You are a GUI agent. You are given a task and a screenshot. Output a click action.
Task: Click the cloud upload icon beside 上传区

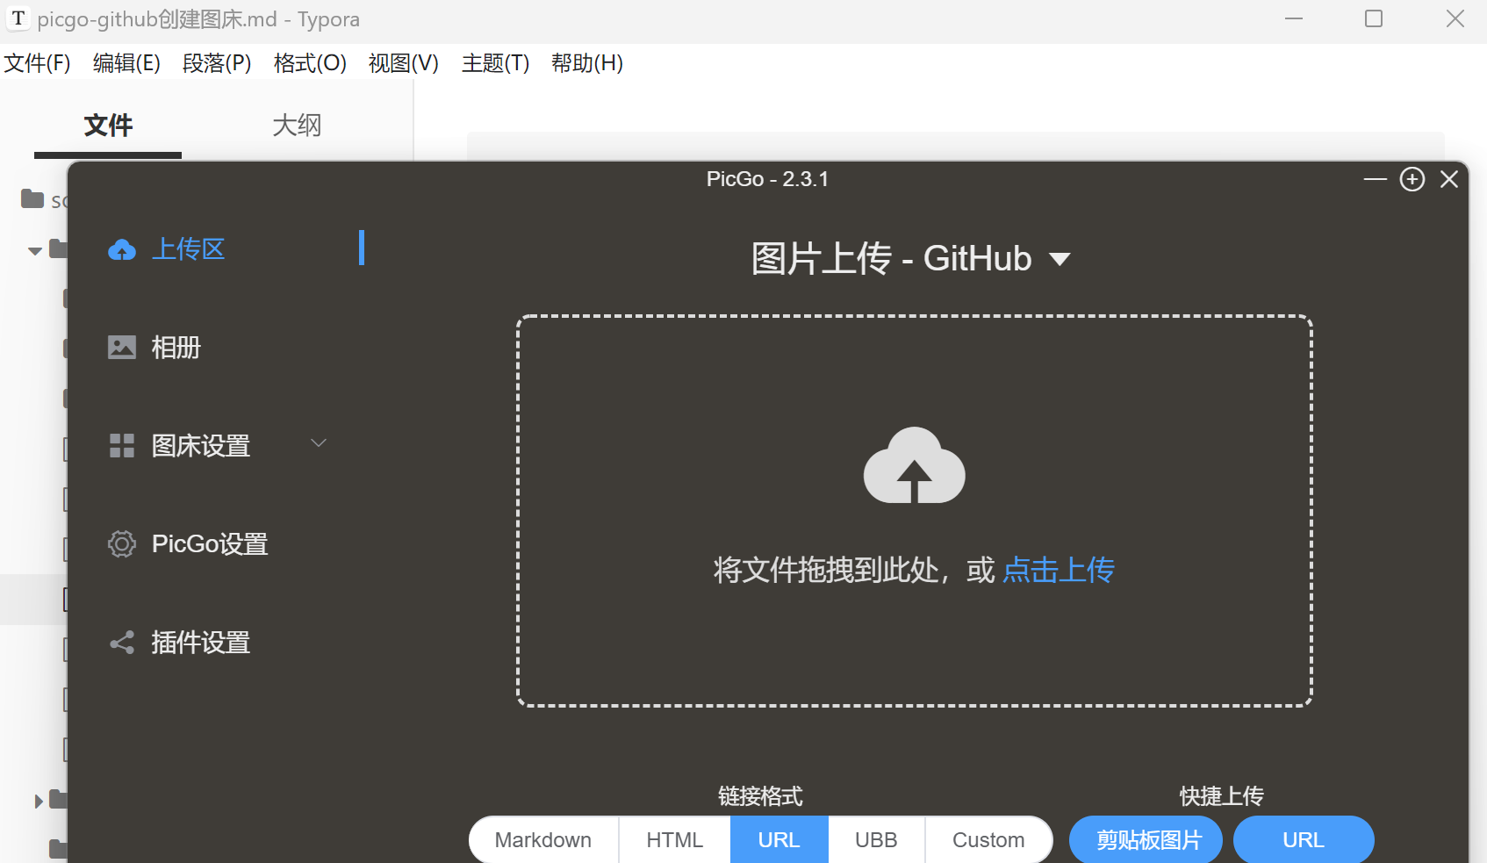[122, 250]
